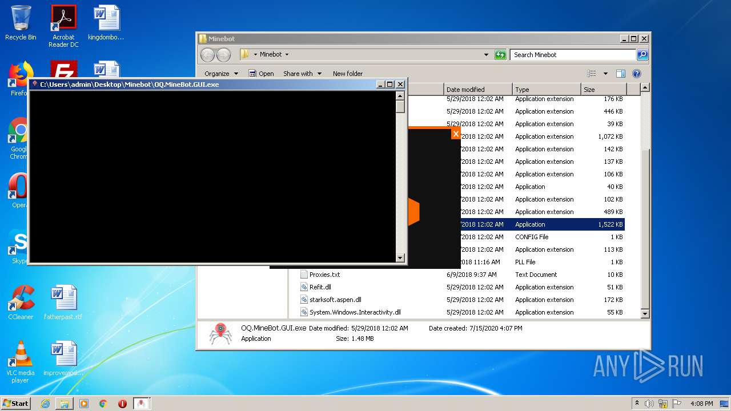The width and height of the screenshot is (731, 411).
Task: Open Action Center flag icon
Action: (677, 404)
